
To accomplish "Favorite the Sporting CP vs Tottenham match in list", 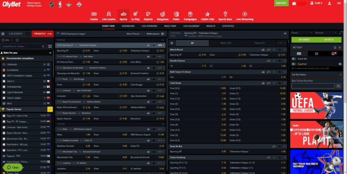I will pos(153,45).
